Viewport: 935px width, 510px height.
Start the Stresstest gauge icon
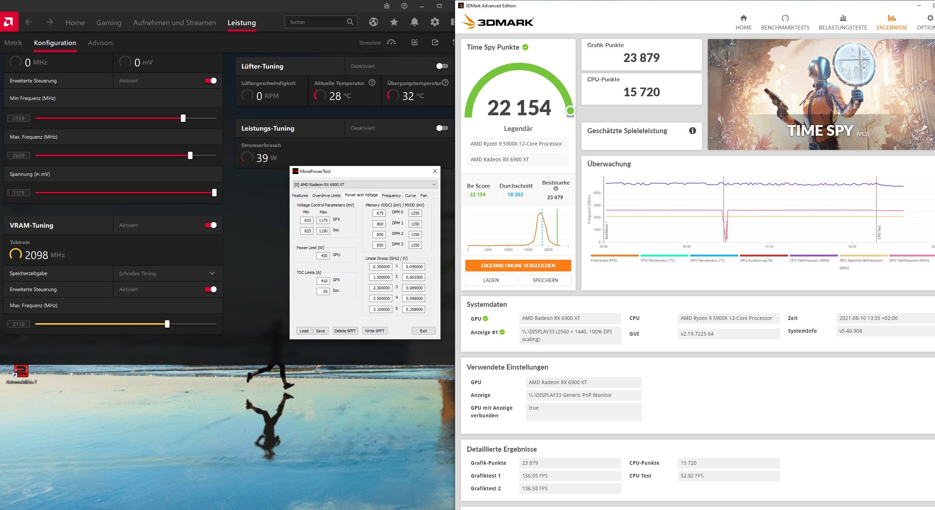tap(391, 42)
